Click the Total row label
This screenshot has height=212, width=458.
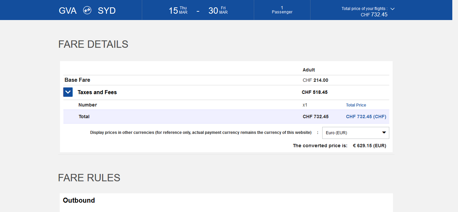tap(84, 117)
